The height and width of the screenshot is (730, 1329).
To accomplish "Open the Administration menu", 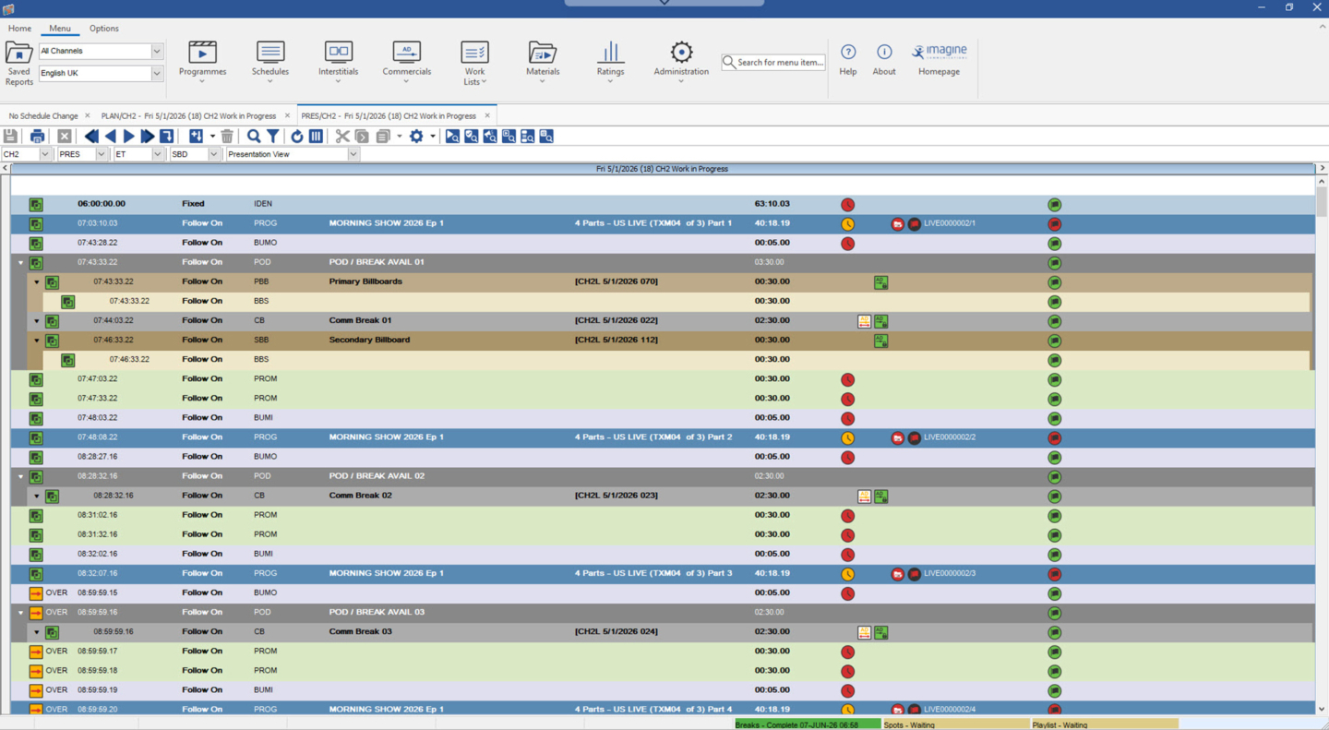I will click(681, 62).
